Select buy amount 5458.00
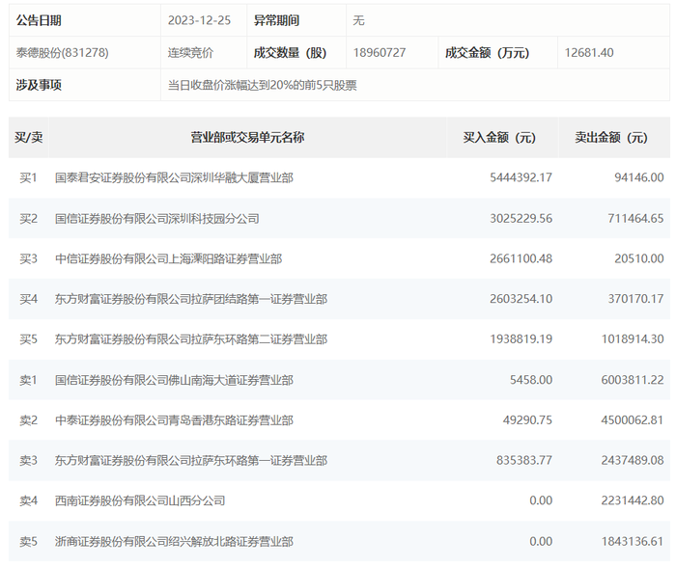The image size is (676, 567). coord(531,380)
